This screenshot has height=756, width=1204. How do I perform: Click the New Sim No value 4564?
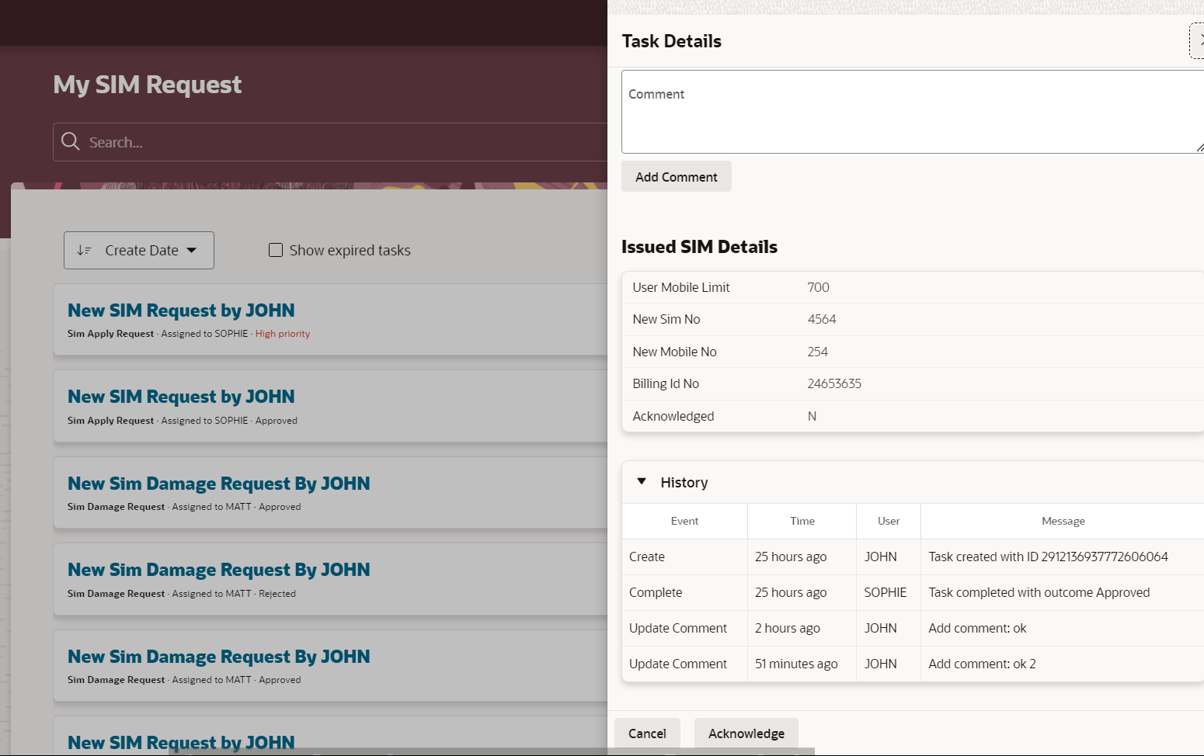point(821,319)
